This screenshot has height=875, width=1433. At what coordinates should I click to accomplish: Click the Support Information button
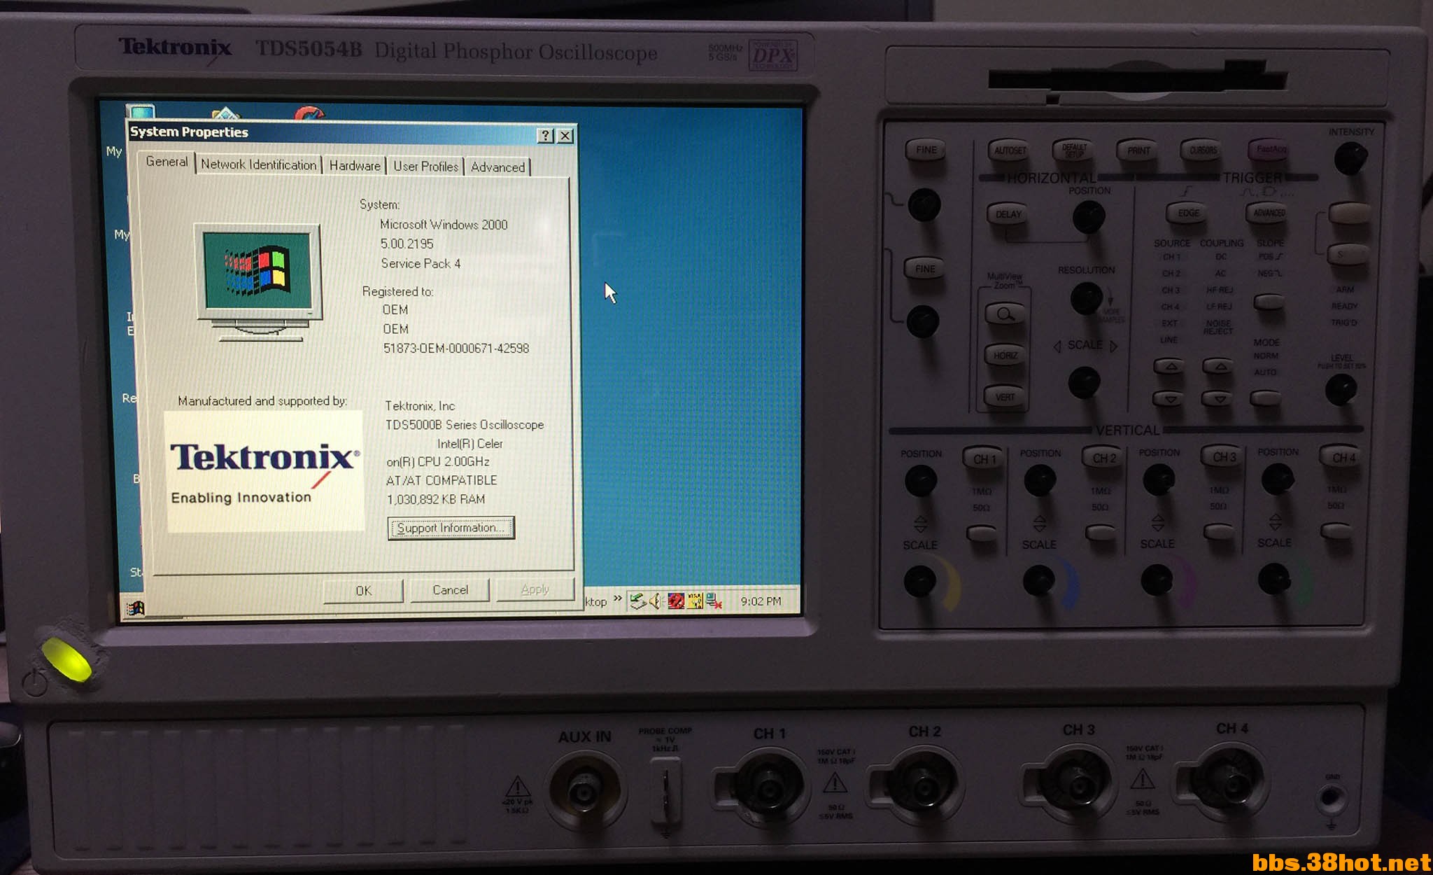(x=451, y=528)
